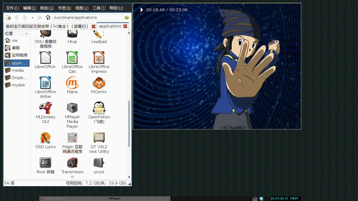
Task: Open the Transmission icon
Action: (x=72, y=163)
